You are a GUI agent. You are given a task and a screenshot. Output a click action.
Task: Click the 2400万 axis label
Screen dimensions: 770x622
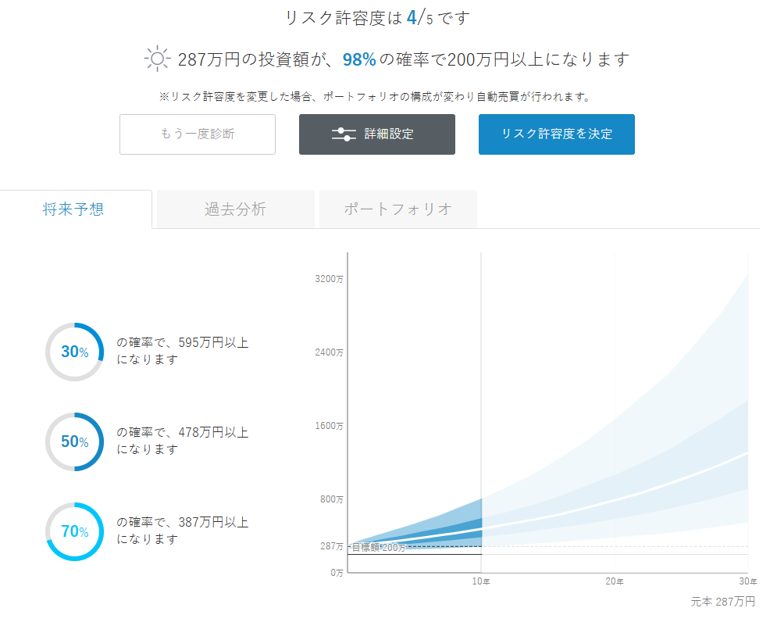[329, 352]
